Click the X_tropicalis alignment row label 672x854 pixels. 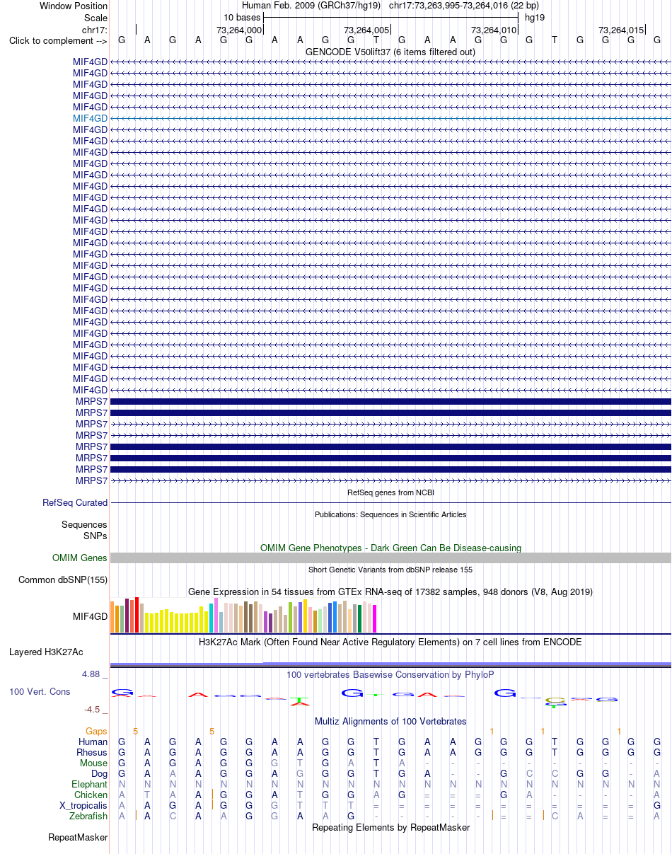coord(84,805)
